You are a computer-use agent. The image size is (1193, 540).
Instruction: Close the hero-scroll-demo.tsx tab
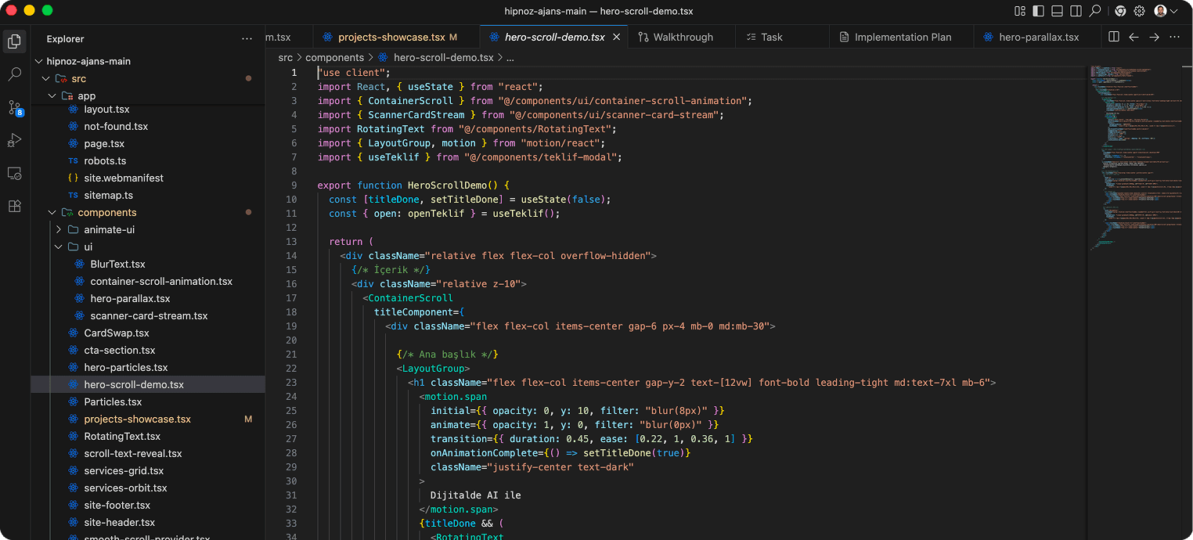point(617,37)
